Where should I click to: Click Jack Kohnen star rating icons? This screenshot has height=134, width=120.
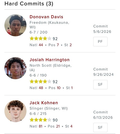click(x=41, y=120)
